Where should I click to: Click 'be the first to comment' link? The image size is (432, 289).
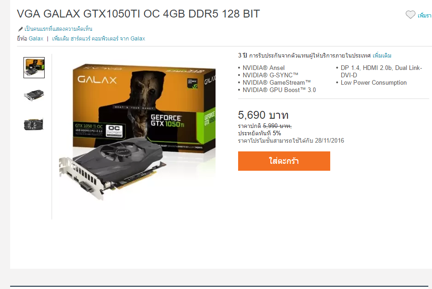click(58, 29)
